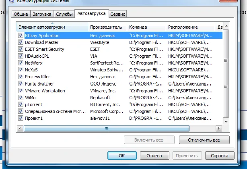
Task: Select the Автозагрузка tab
Action: 92,13
